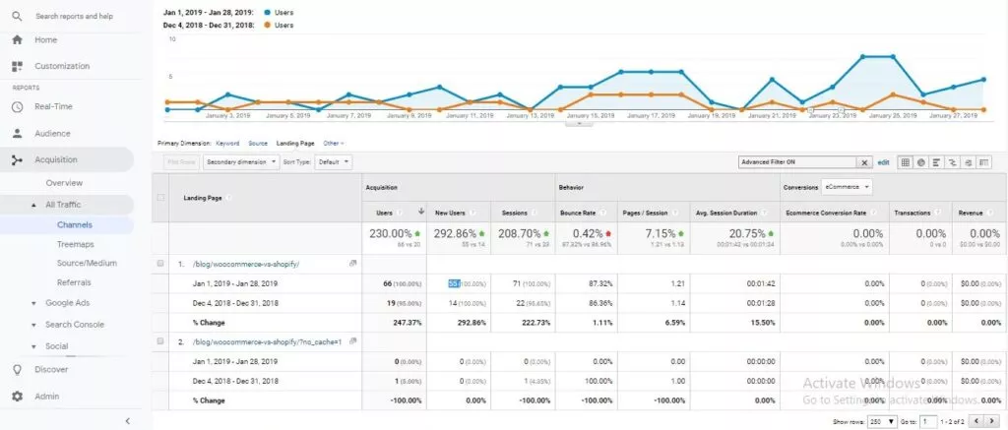Image resolution: width=1008 pixels, height=430 pixels.
Task: Switch to the Percentage pie chart view
Action: pyautogui.click(x=921, y=162)
